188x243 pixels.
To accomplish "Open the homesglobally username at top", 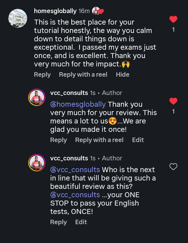I will point(55,11).
